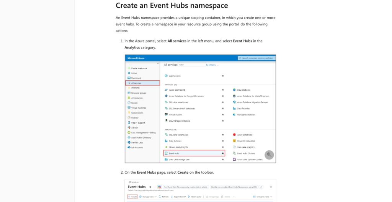
Task: Click the heading Create an Event Hubs namespace
Action: [172, 5]
